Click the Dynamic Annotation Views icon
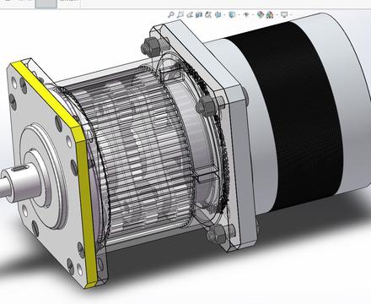 (208, 14)
